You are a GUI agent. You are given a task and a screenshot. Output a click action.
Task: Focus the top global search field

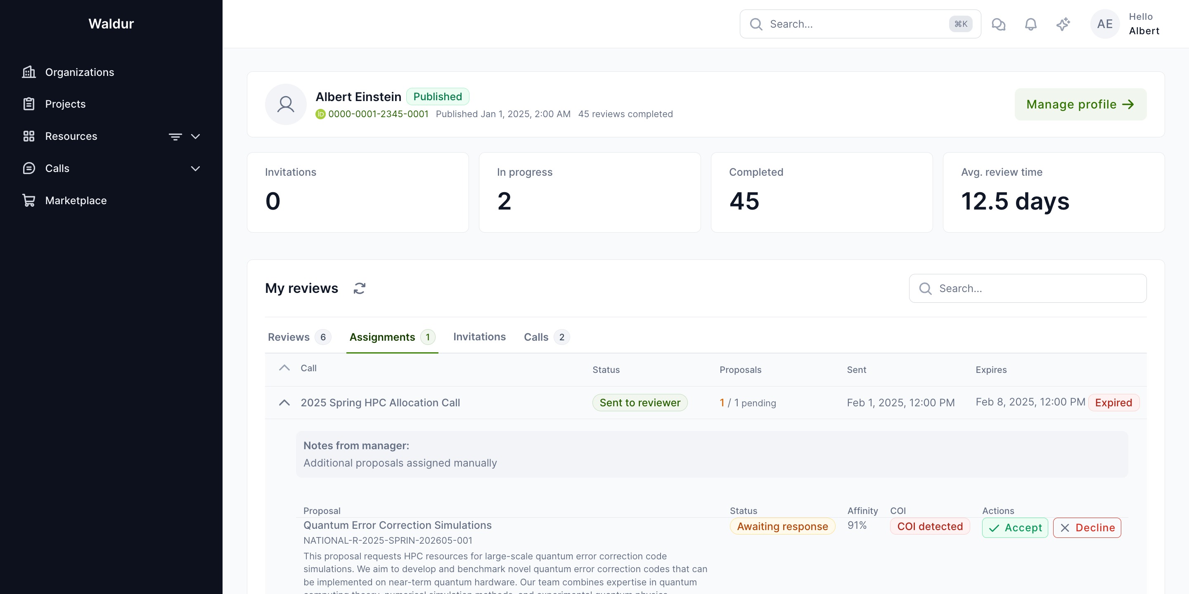(x=860, y=24)
